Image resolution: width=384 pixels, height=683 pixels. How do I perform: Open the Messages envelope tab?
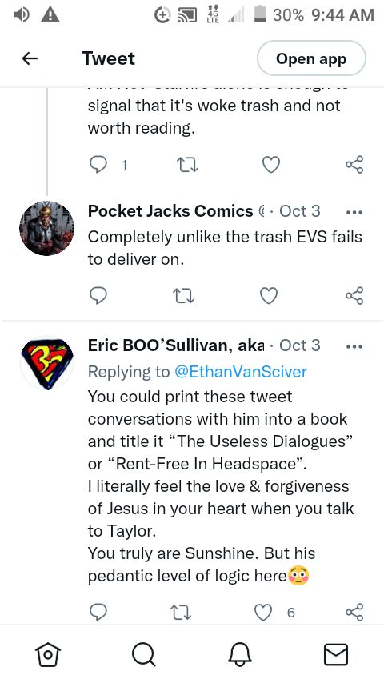click(336, 655)
